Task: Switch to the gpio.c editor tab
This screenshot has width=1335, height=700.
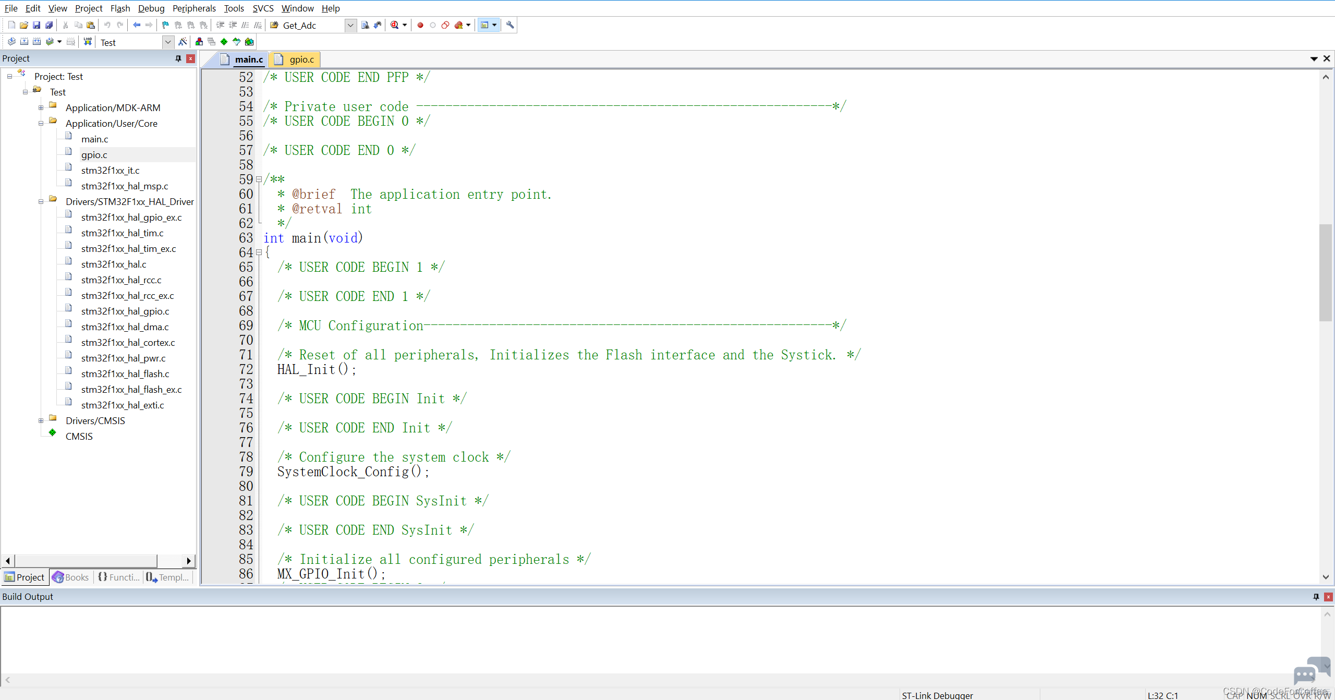Action: point(295,59)
